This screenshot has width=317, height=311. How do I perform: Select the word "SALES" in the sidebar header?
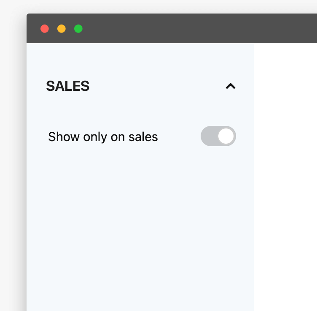click(x=68, y=86)
